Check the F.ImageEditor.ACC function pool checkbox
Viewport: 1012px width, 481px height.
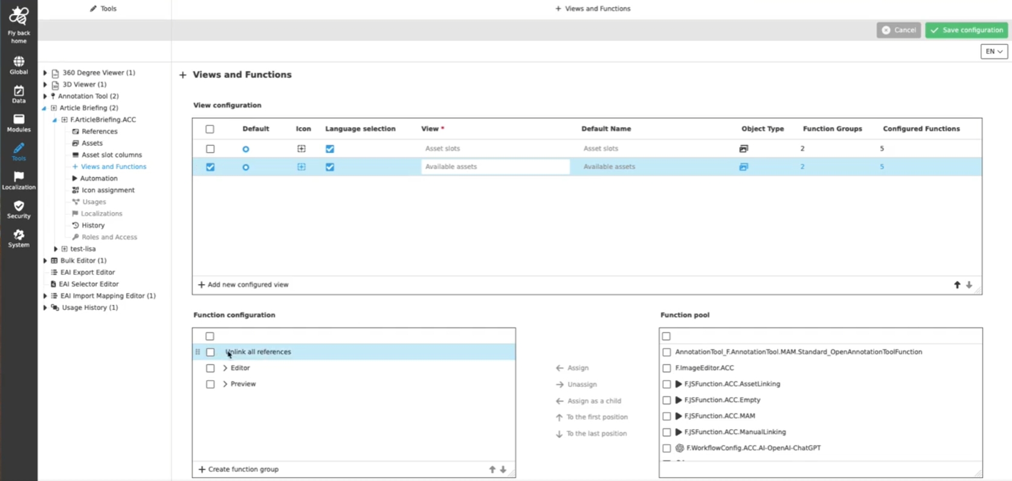(x=666, y=368)
